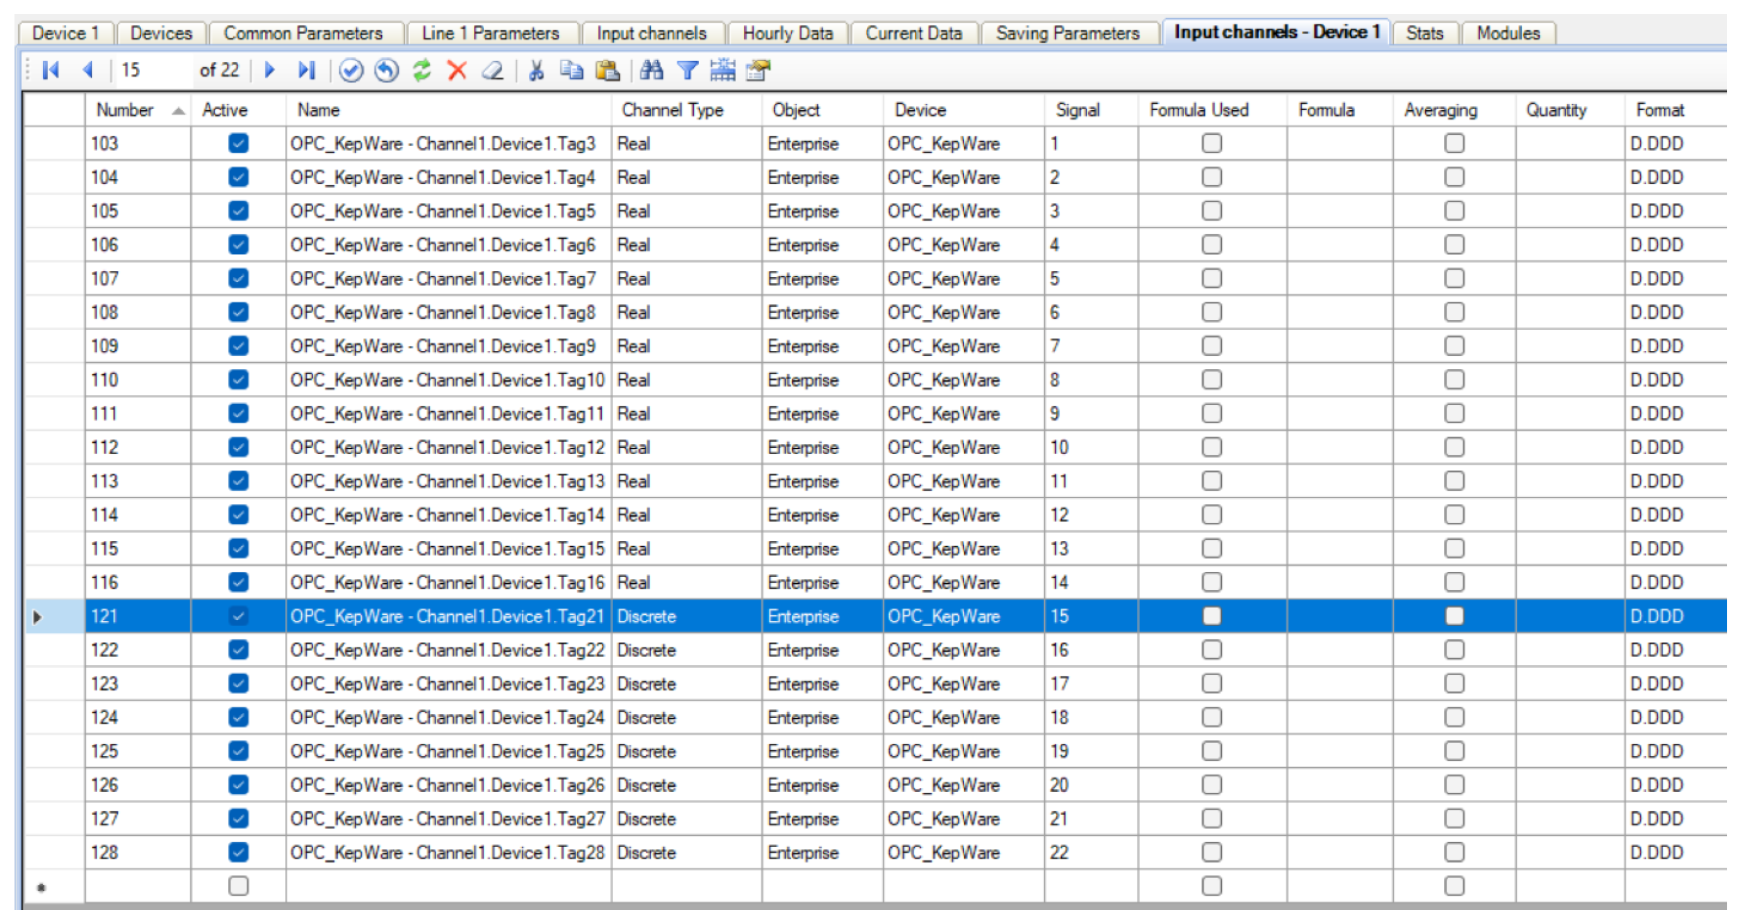Click the binoculars find icon

[652, 70]
